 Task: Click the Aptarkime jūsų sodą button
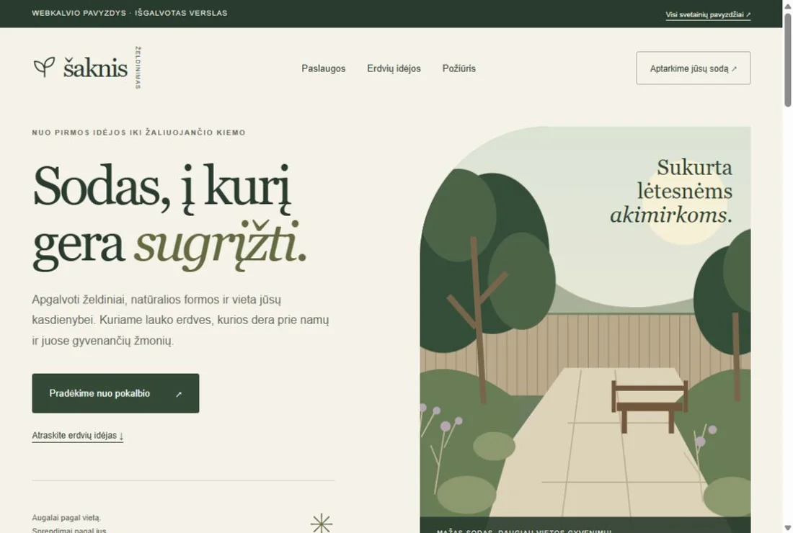coord(693,68)
